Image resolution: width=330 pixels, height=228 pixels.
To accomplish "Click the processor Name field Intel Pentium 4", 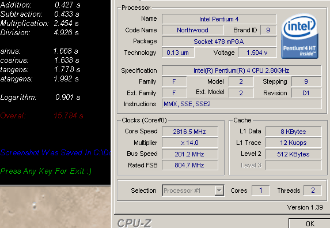I will (x=219, y=19).
